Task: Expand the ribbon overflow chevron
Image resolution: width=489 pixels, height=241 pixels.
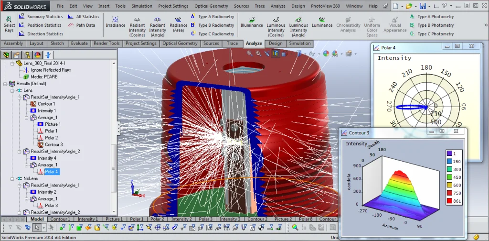Action: (x=486, y=25)
